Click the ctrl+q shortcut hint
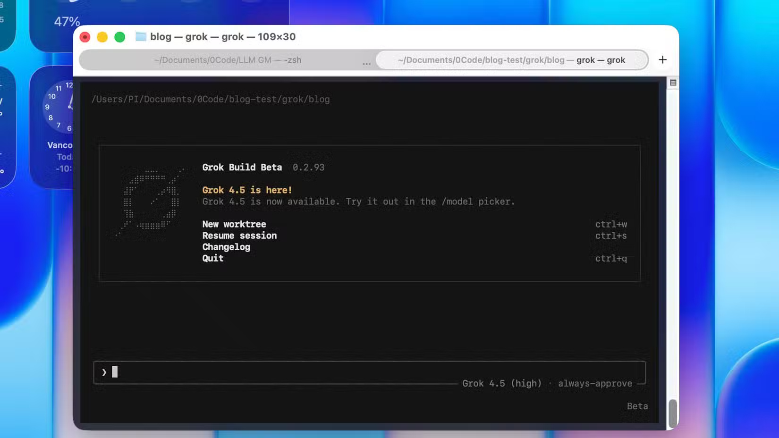Viewport: 779px width, 438px height. click(x=611, y=258)
